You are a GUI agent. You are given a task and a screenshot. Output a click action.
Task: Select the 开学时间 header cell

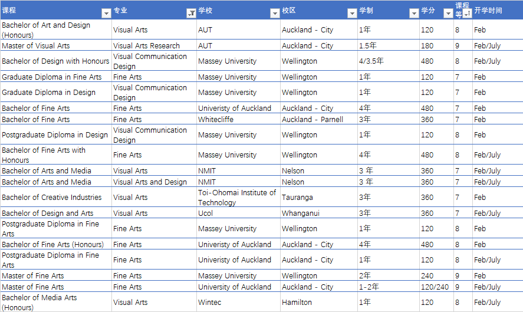point(498,10)
